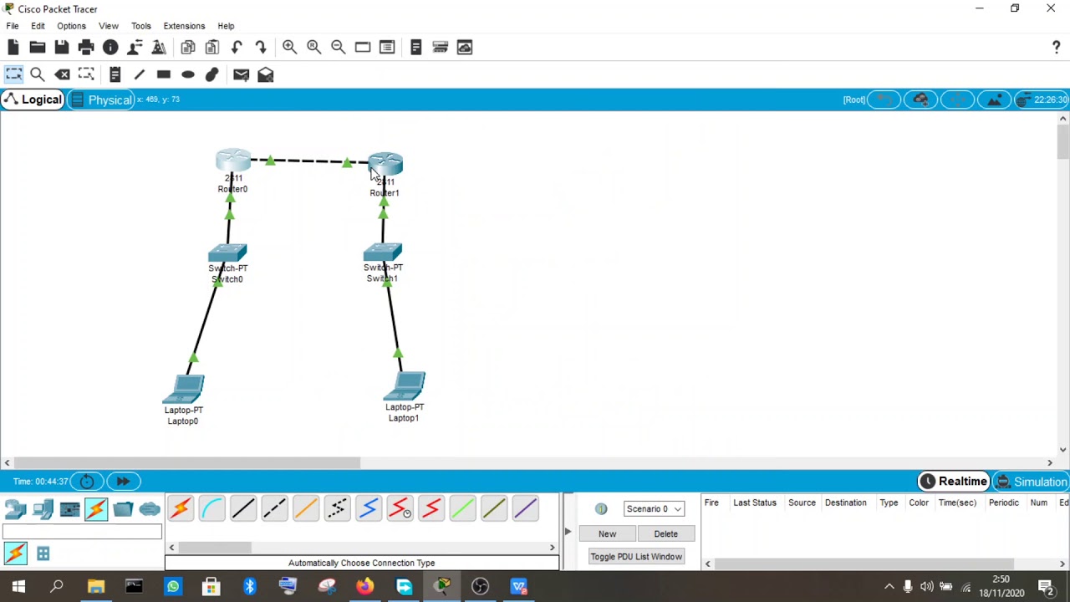This screenshot has width=1070, height=602.
Task: Select Multiuser Connection cloud category
Action: pyautogui.click(x=150, y=508)
